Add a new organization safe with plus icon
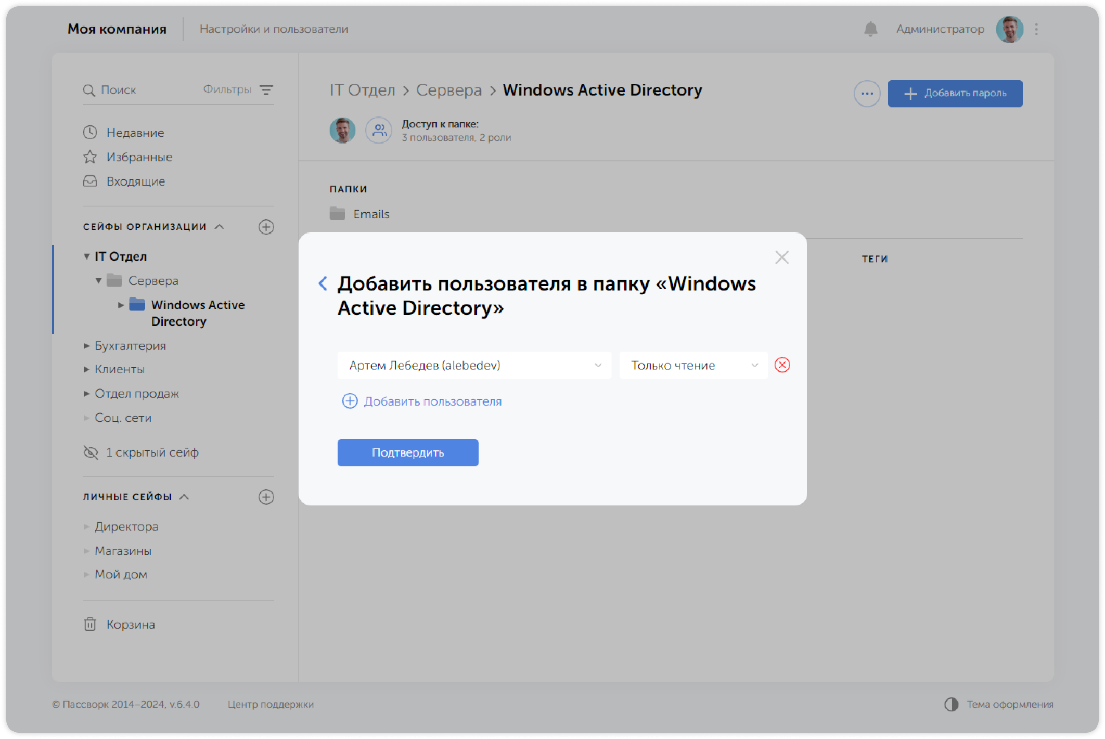This screenshot has width=1105, height=739. (266, 227)
